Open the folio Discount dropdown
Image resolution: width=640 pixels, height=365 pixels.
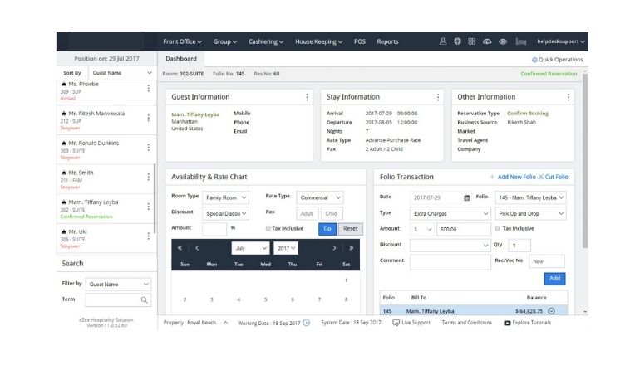tap(450, 246)
